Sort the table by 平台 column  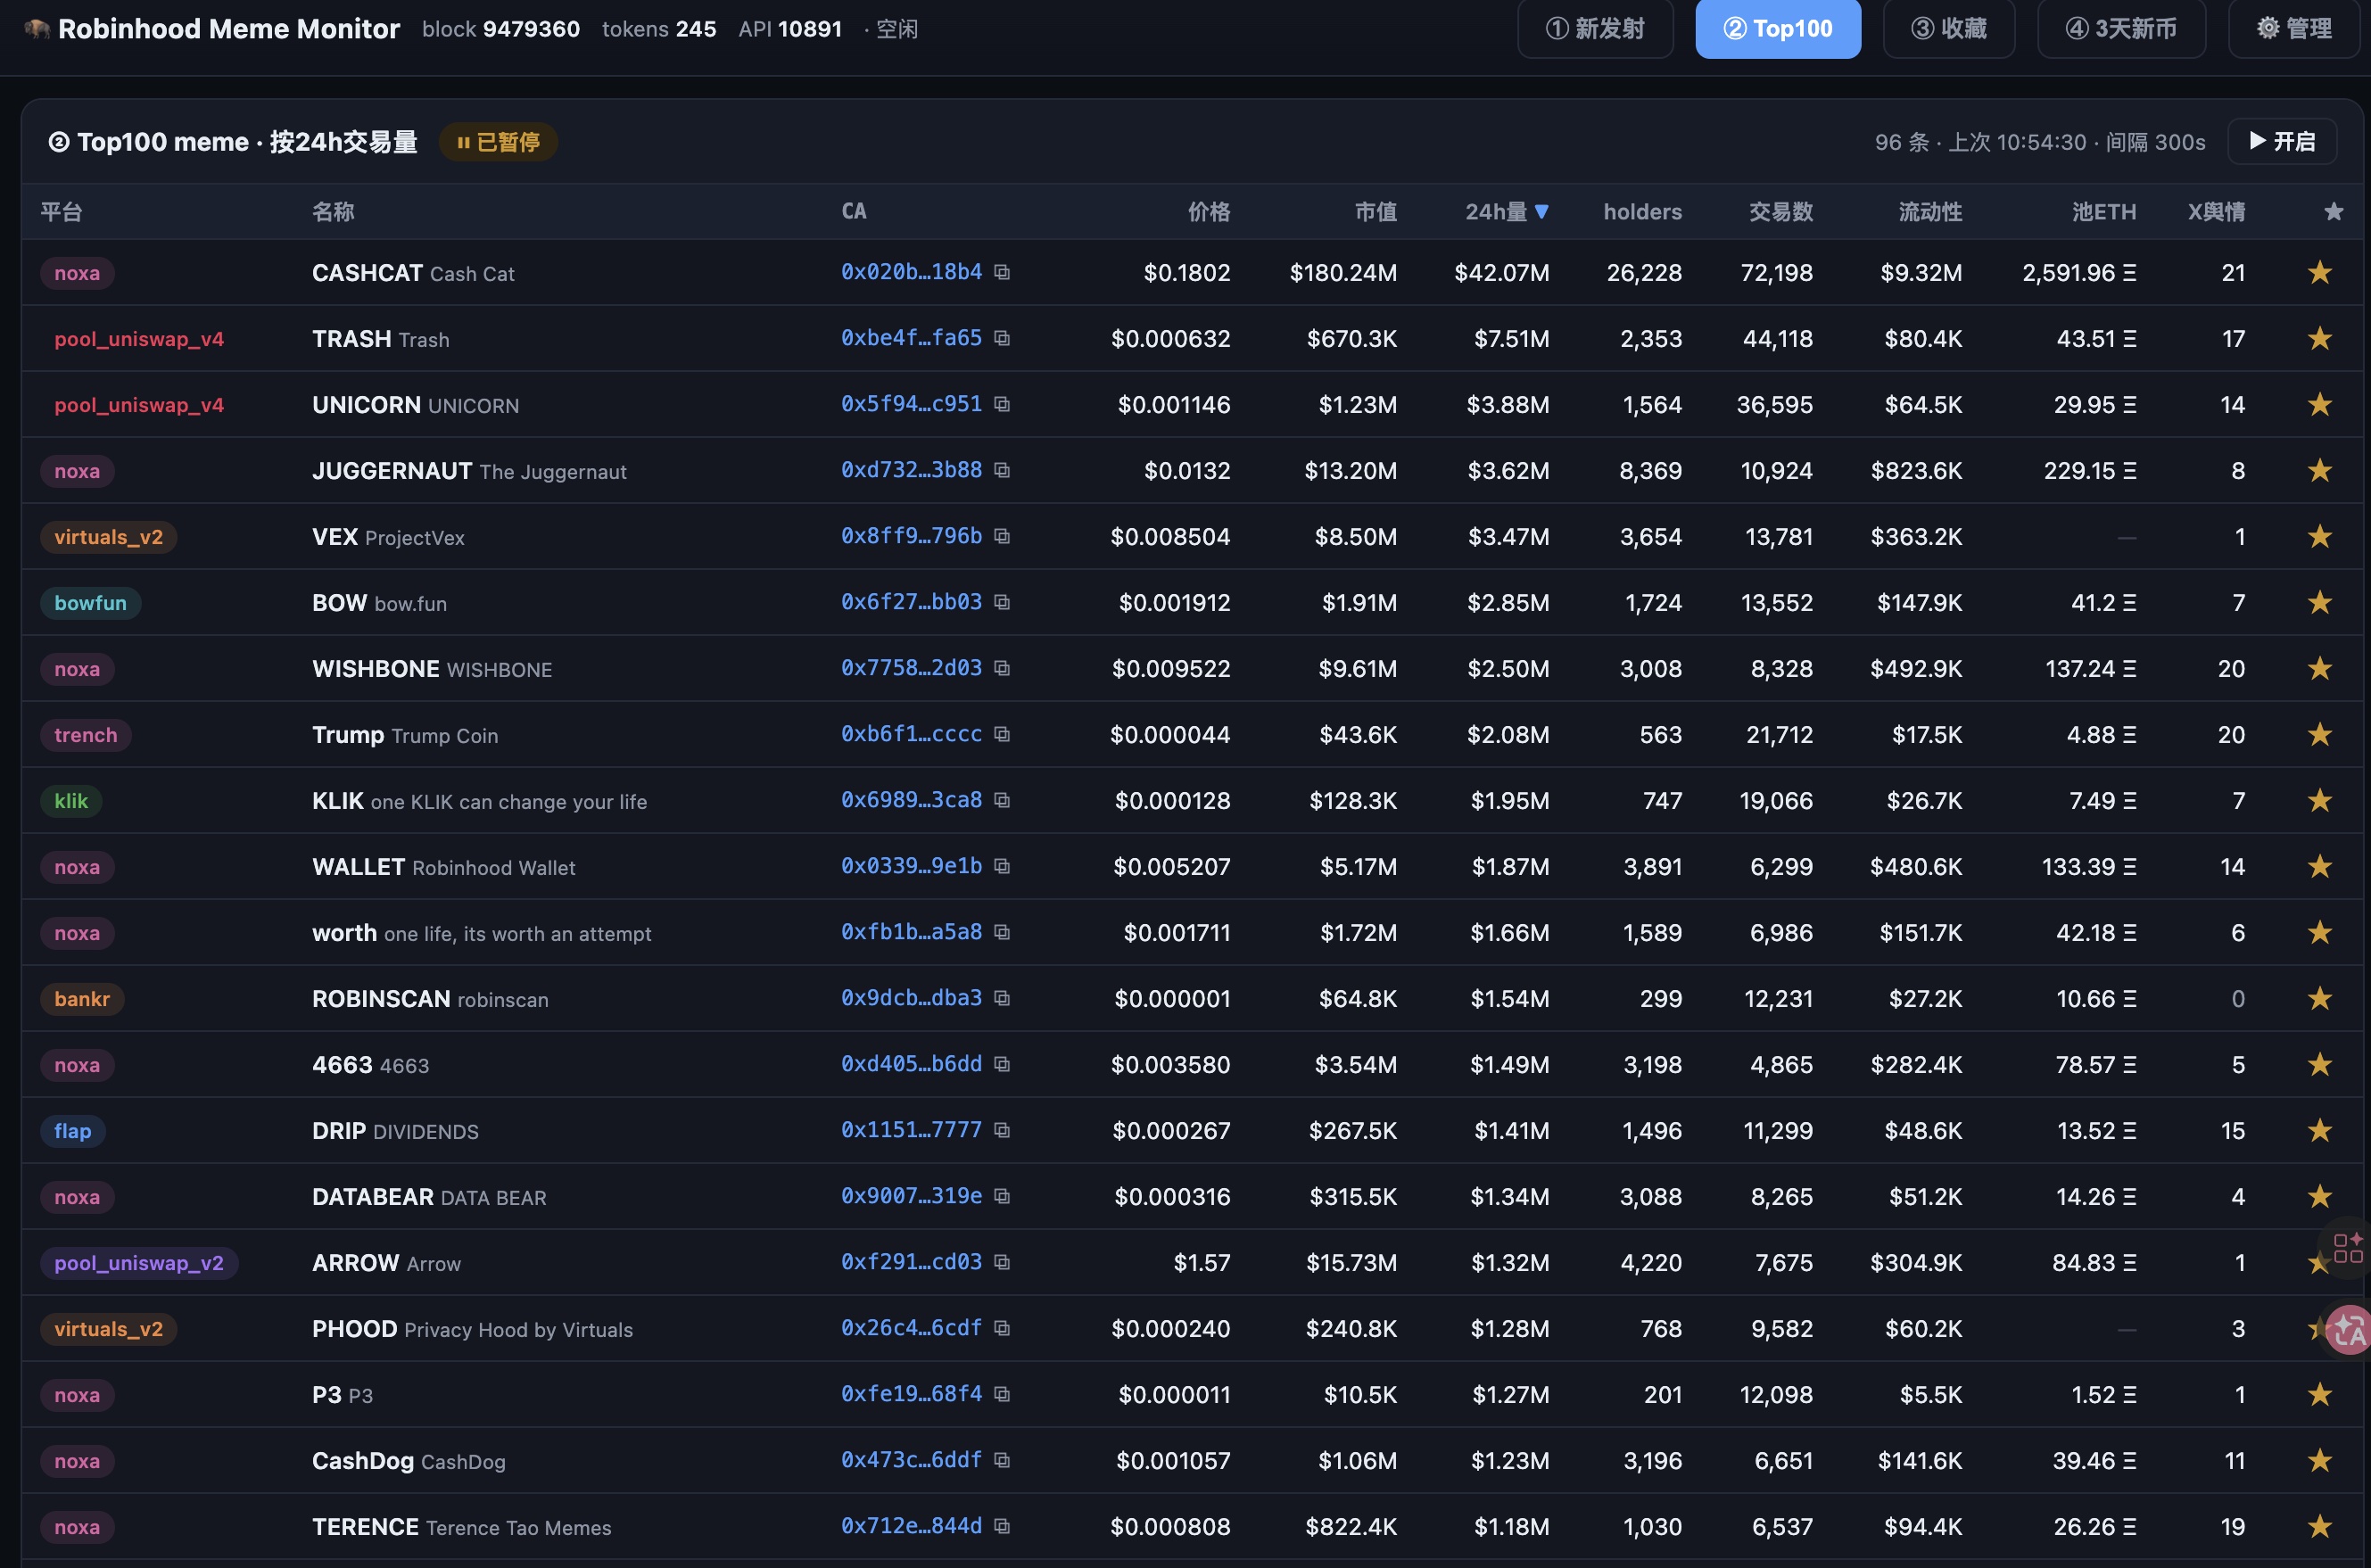click(61, 212)
